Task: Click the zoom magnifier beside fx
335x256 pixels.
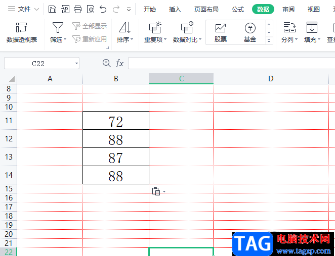Action: [106, 63]
